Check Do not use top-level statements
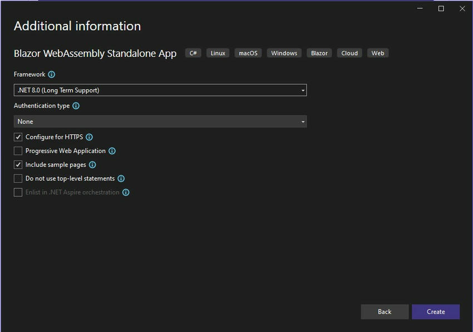 click(x=18, y=179)
